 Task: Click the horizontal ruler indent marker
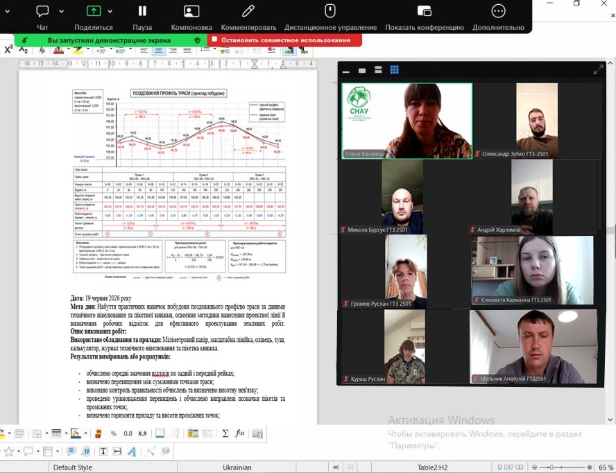point(255,64)
